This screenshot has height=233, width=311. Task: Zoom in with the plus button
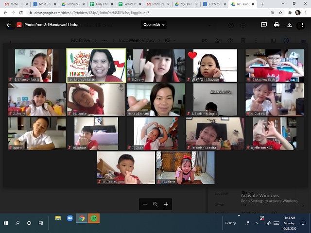166,204
